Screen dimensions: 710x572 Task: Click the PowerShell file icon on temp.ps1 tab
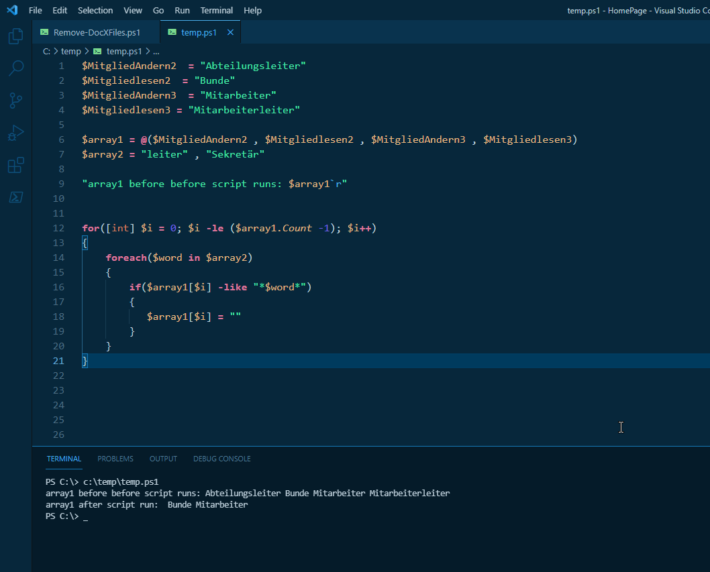point(172,32)
